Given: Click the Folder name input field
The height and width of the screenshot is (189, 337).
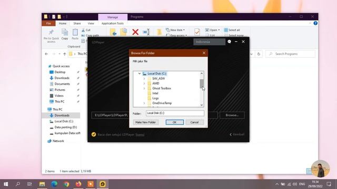Looking at the screenshot, I should point(175,113).
